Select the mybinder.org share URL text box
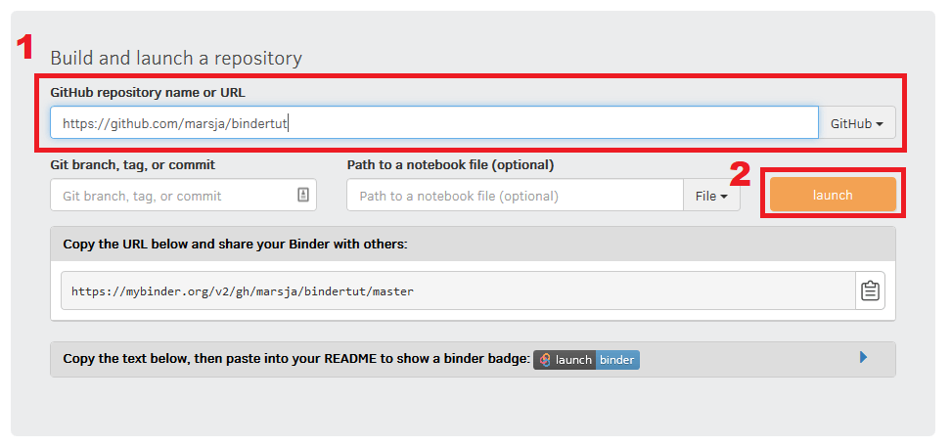Image resolution: width=951 pixels, height=446 pixels. click(x=459, y=290)
